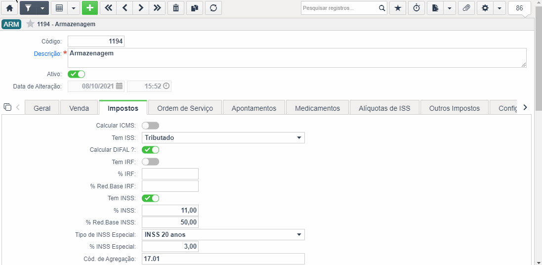
Task: Jump to the last record
Action: pos(157,8)
